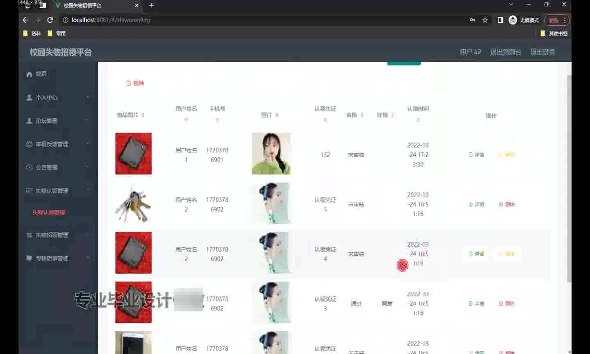Click the 举报反馈管理 sidebar icon

pos(29,144)
